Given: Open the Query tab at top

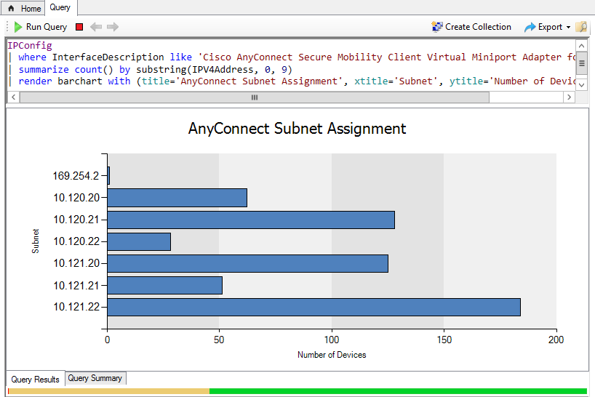Looking at the screenshot, I should pyautogui.click(x=60, y=7).
